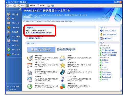
Task: Click the 機種設定を行う link under サポート
Action: [108, 39]
